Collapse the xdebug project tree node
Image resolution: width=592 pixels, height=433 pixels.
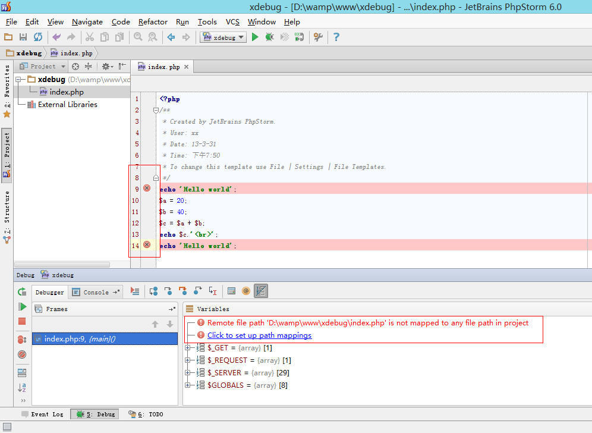click(x=18, y=79)
